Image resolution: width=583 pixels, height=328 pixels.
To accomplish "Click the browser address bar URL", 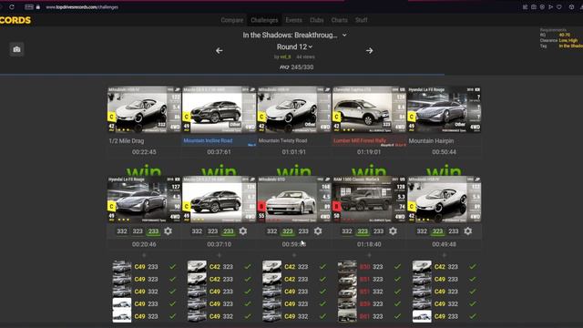I will tap(82, 7).
